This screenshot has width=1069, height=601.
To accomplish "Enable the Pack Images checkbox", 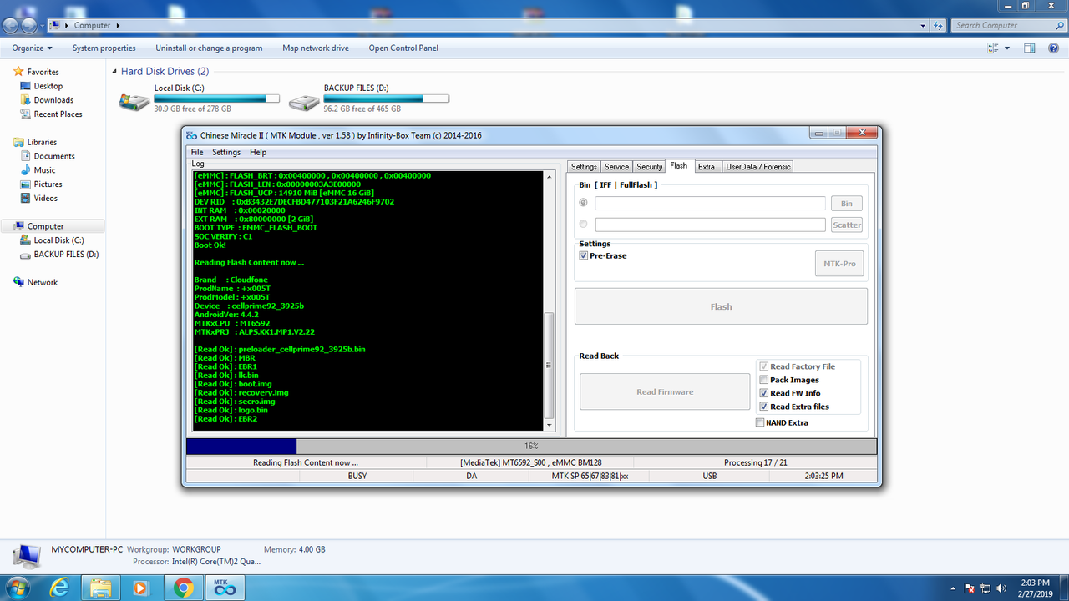I will pyautogui.click(x=763, y=380).
